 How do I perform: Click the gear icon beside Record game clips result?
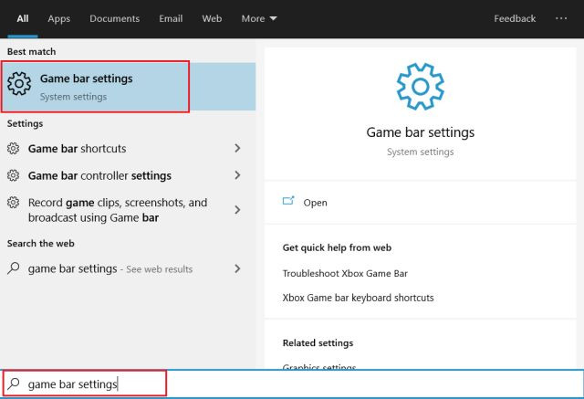click(x=13, y=203)
